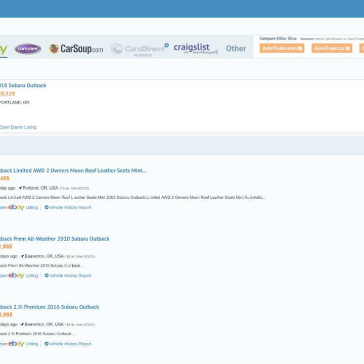Click location arrow beside Beaverton for 2016 Outback
364x364 pixels.
pyautogui.click(x=22, y=325)
